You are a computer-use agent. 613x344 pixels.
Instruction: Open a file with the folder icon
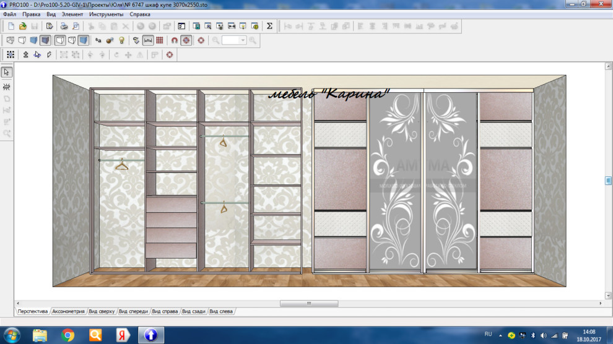(x=22, y=26)
